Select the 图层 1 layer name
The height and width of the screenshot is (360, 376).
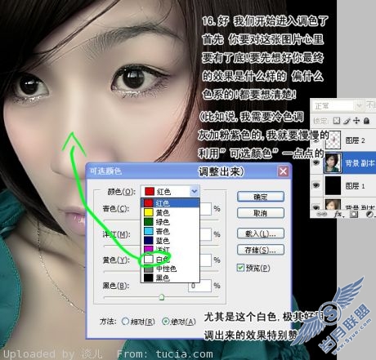[x=355, y=186]
